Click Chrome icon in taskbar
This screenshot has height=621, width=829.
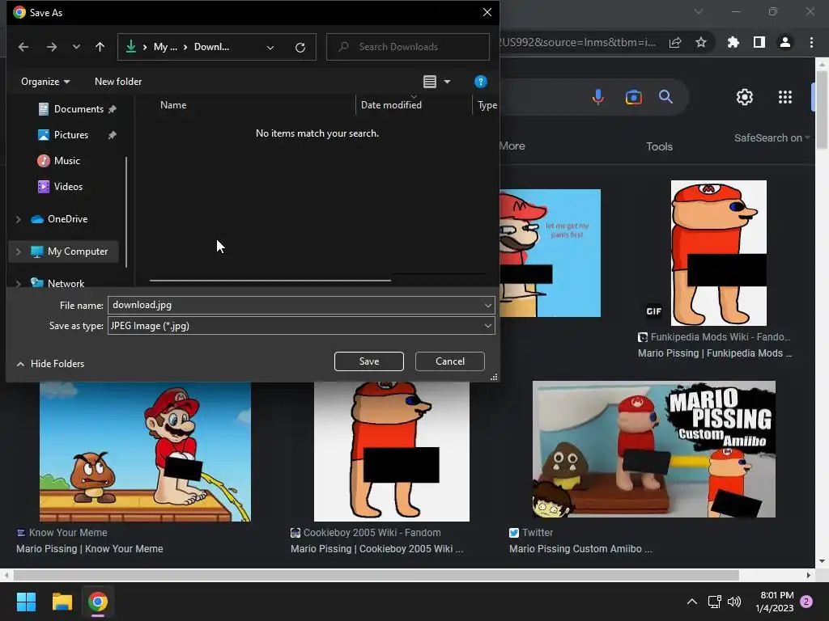(98, 602)
